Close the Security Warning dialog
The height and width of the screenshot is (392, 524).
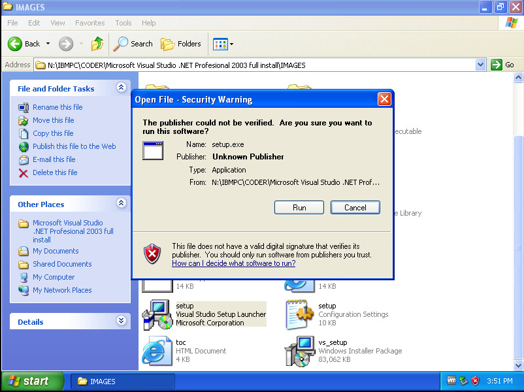click(384, 99)
